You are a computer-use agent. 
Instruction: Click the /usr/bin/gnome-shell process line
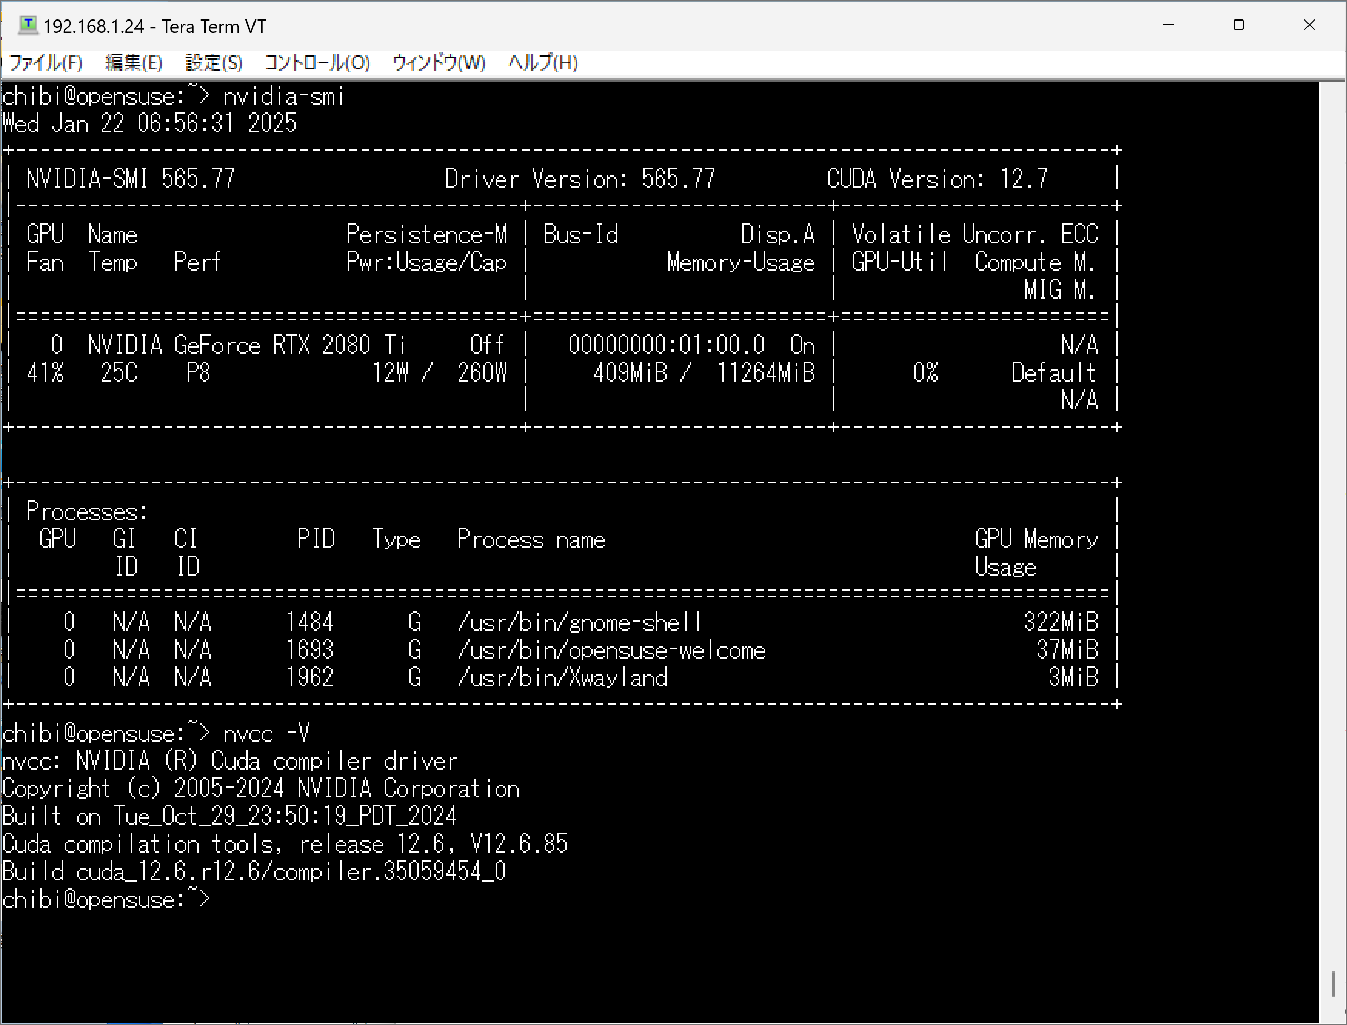pyautogui.click(x=579, y=622)
